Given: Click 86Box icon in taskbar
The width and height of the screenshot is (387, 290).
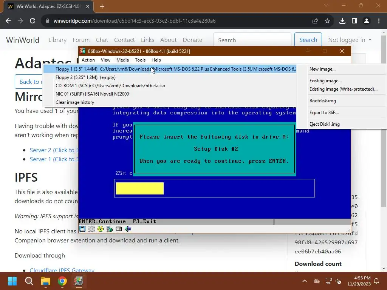Looking at the screenshot, I should 79,281.
